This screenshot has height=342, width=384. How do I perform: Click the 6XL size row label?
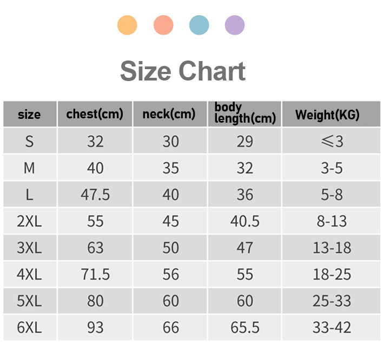click(x=29, y=327)
